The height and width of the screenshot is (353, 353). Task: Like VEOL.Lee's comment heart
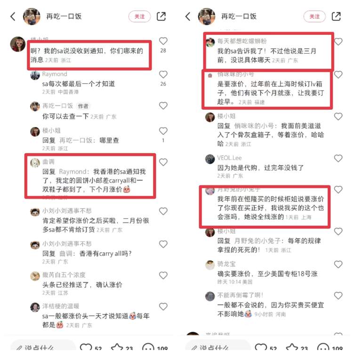(338, 159)
